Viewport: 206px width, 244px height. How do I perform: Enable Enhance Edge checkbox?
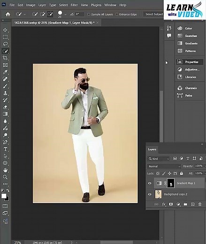(x=117, y=14)
